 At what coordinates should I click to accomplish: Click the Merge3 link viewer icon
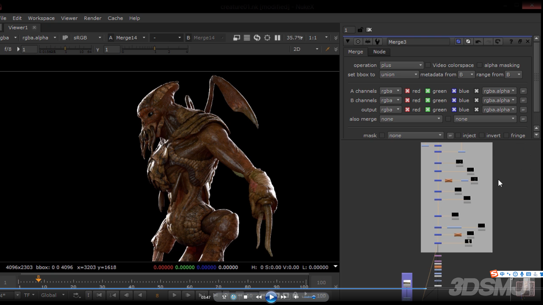(368, 42)
